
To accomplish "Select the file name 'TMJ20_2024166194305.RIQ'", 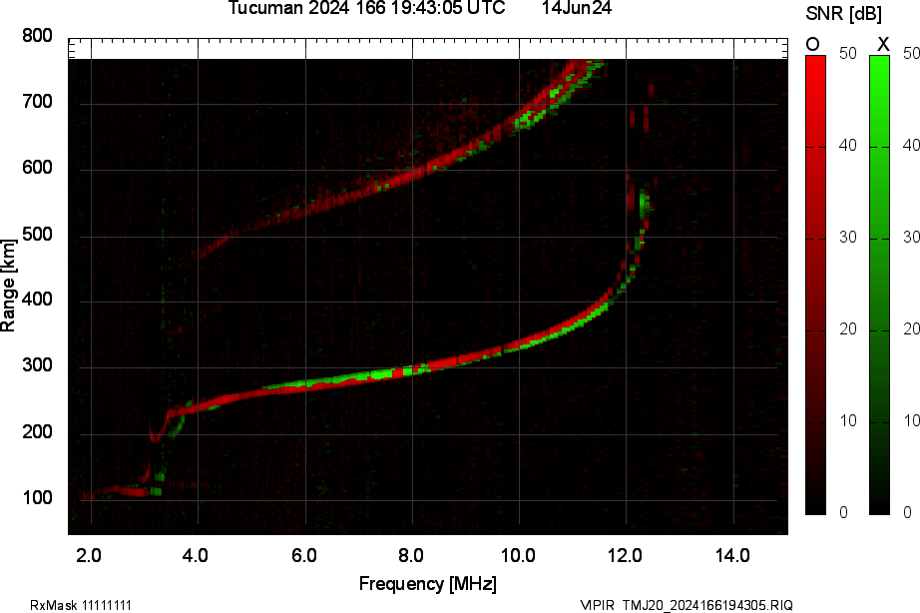I will coord(707,605).
